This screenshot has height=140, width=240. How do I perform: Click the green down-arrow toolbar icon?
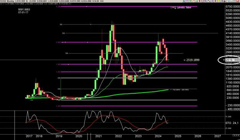[x=190, y=1]
